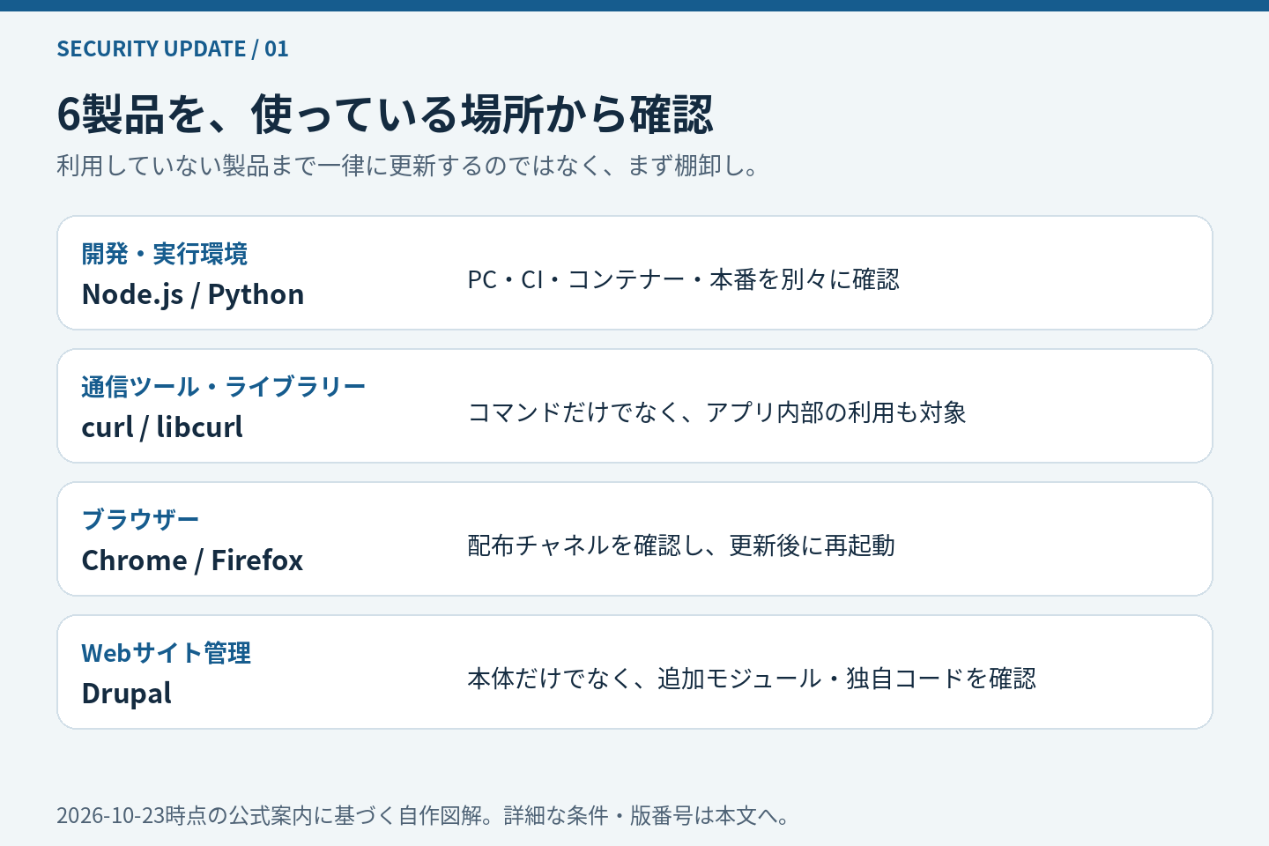Click the "開発・実行環境" category label
This screenshot has width=1269, height=846.
pos(165,254)
